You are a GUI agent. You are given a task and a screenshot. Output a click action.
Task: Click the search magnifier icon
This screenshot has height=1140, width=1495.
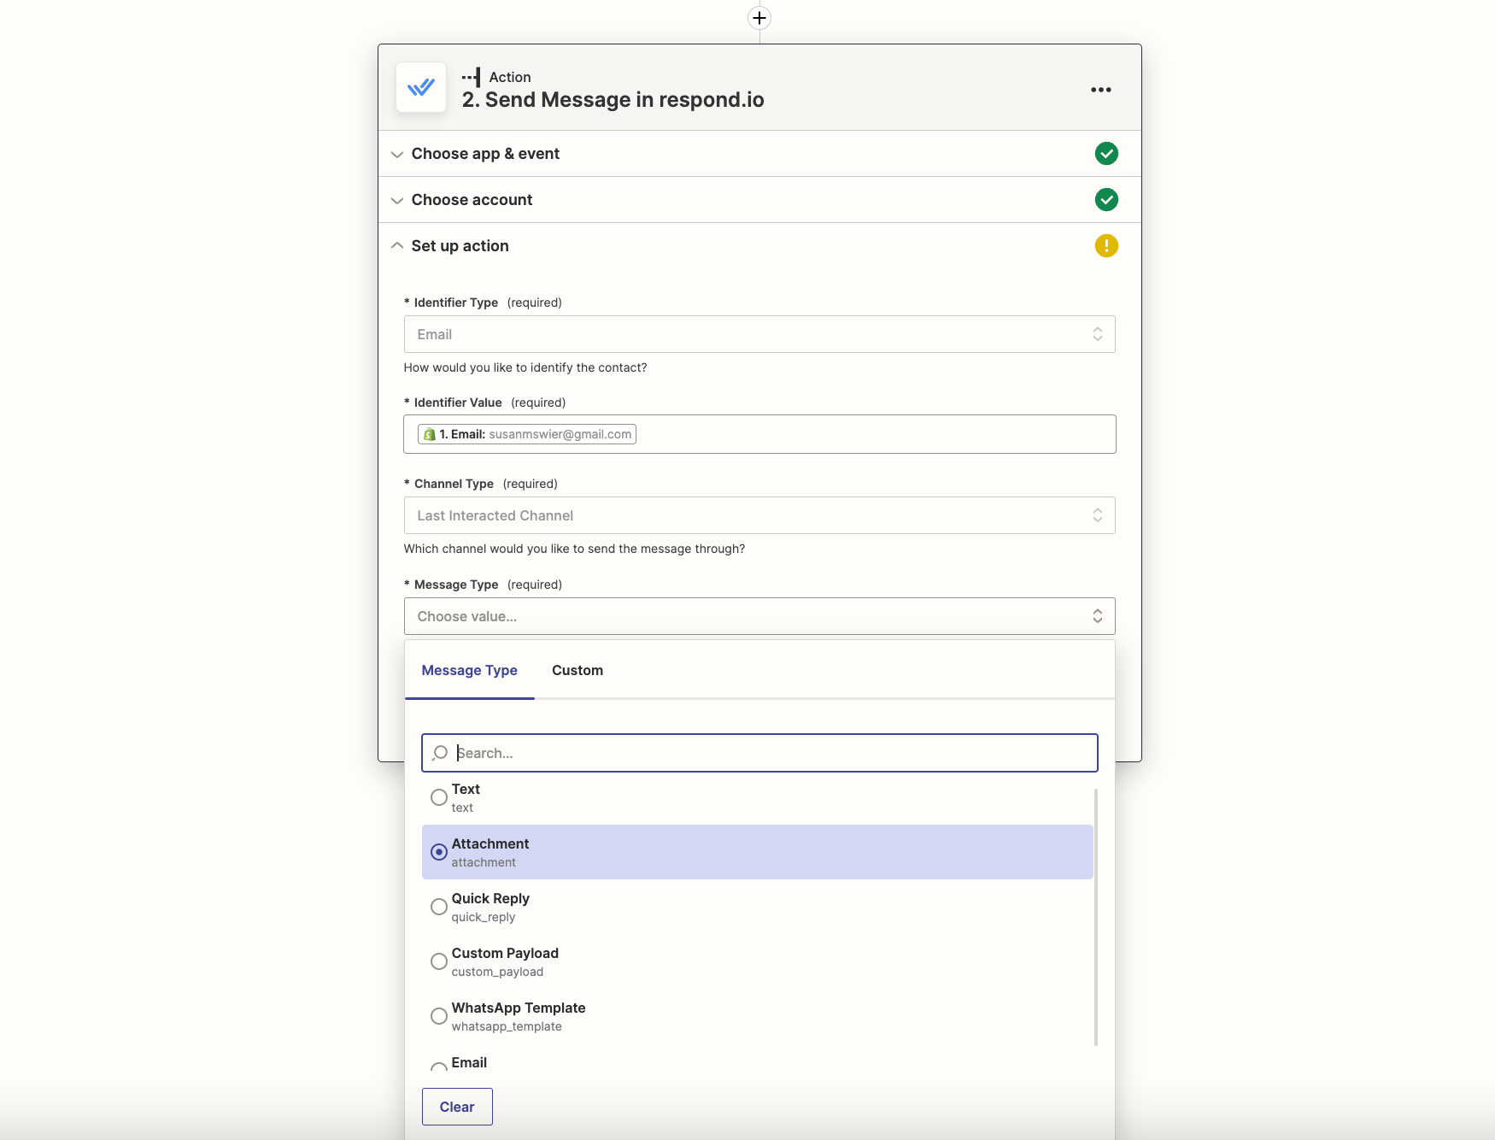coord(440,753)
